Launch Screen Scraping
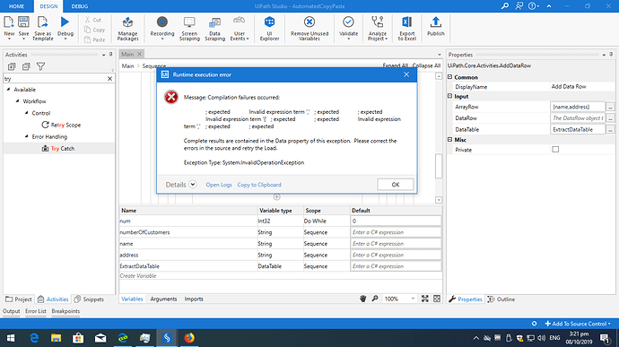Image resolution: width=619 pixels, height=347 pixels. point(189,29)
